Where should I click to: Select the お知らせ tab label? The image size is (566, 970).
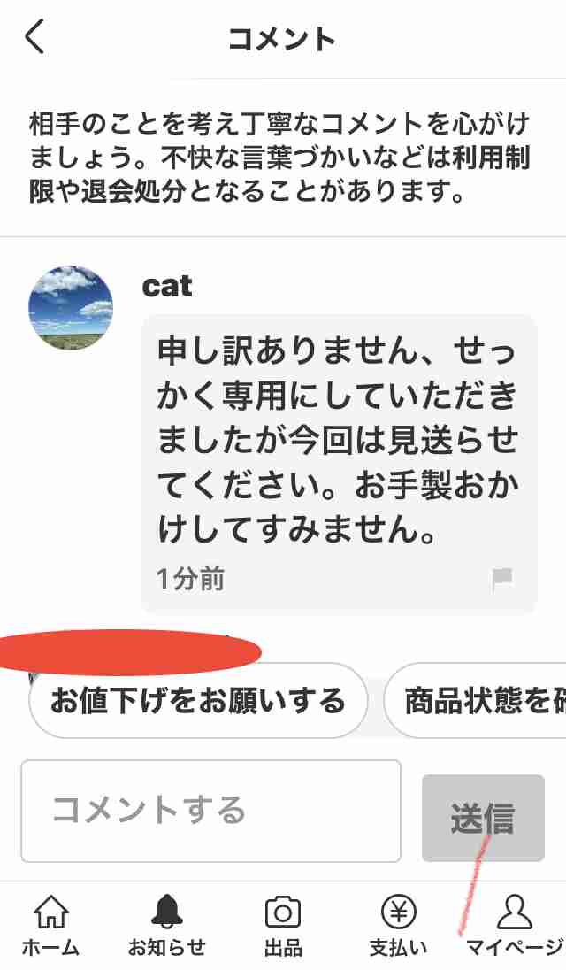point(167,947)
